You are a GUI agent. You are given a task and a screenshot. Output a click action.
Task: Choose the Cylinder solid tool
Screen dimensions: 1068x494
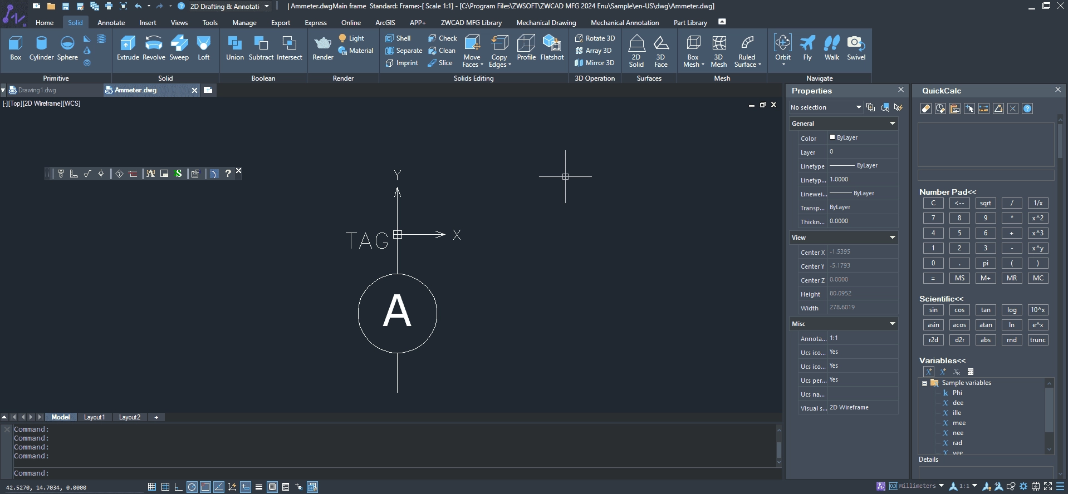[x=41, y=48]
